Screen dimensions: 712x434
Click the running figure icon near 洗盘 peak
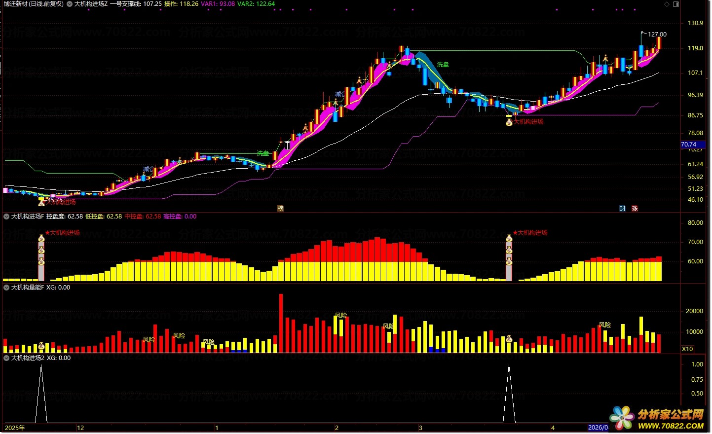(389, 65)
